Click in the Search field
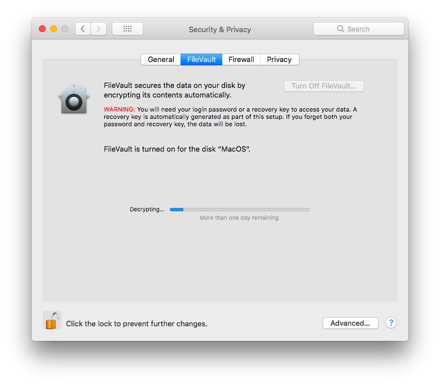This screenshot has width=440, height=386. 359,29
